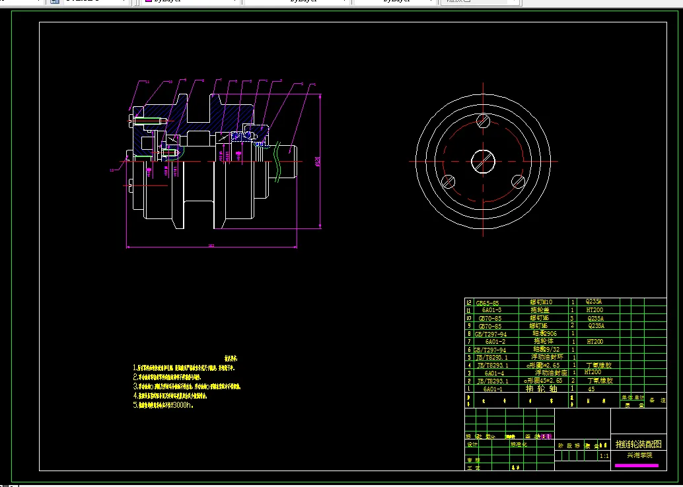Select technical note line ending in '3000h'
The width and height of the screenshot is (683, 487).
point(163,405)
